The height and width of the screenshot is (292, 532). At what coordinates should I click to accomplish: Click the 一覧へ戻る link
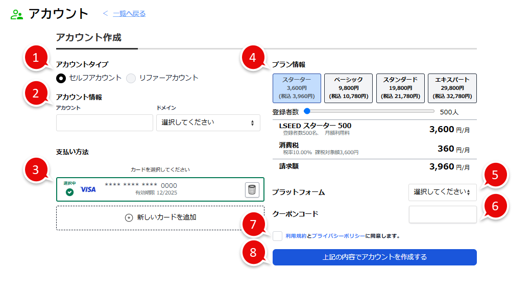tap(129, 14)
